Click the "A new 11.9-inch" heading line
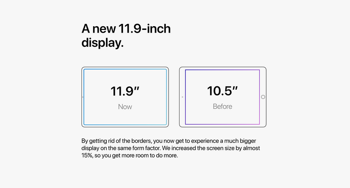Image resolution: width=350 pixels, height=188 pixels. pyautogui.click(x=126, y=29)
